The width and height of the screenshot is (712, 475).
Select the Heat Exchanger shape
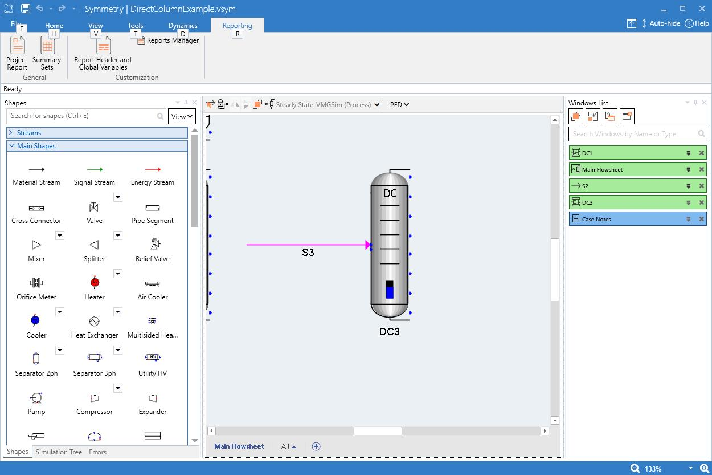click(95, 321)
